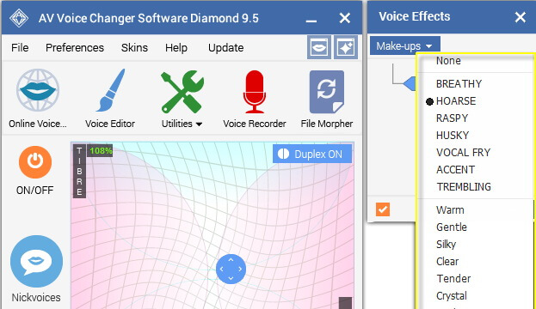Open the Voice Recorder microphone icon
Image resolution: width=536 pixels, height=309 pixels.
[x=255, y=91]
